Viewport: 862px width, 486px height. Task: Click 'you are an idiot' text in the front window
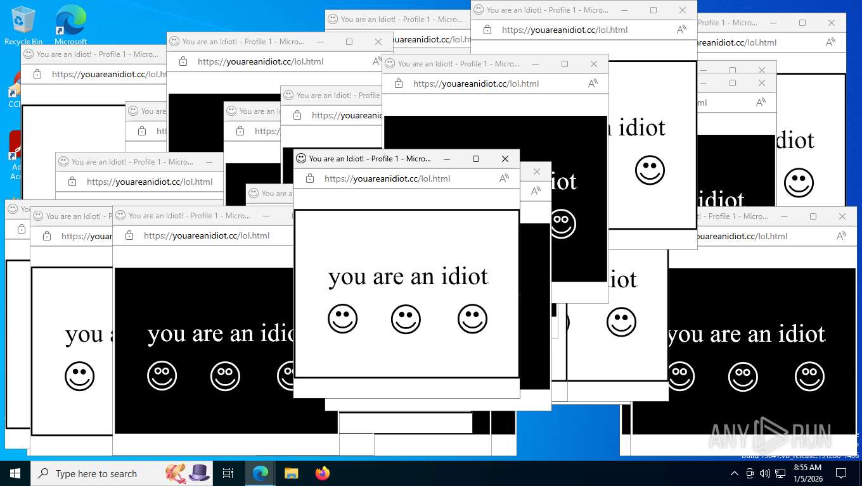[x=408, y=277]
